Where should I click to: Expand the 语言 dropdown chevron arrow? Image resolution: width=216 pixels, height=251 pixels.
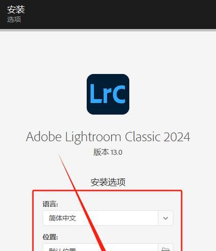[x=165, y=218]
